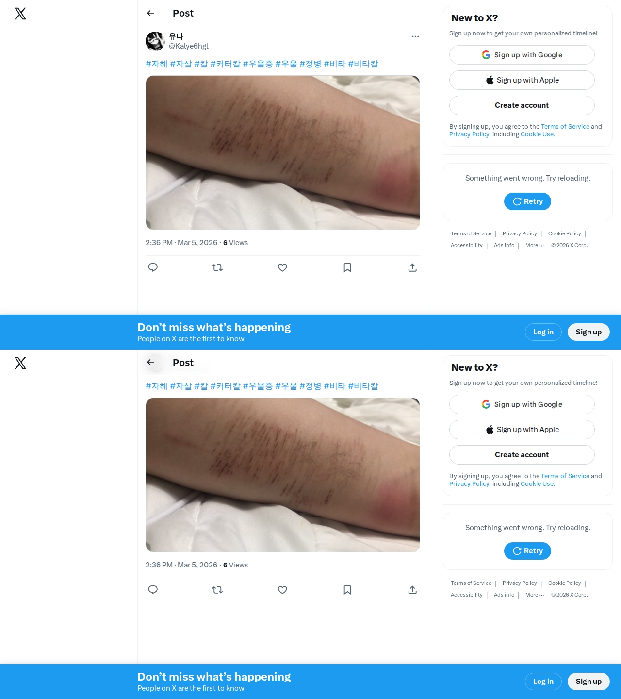Click the reply bubble icon under upper post
The image size is (621, 699).
pos(153,267)
